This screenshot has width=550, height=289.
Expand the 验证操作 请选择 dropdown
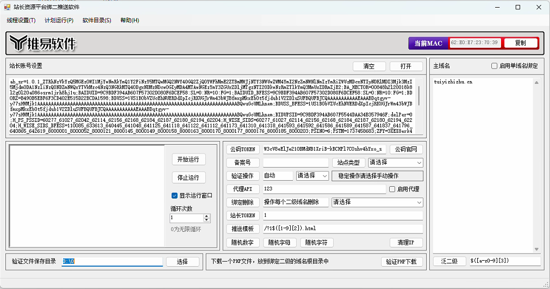(x=312, y=176)
